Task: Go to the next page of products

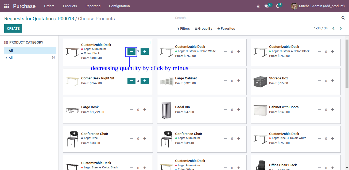Action: [341, 28]
